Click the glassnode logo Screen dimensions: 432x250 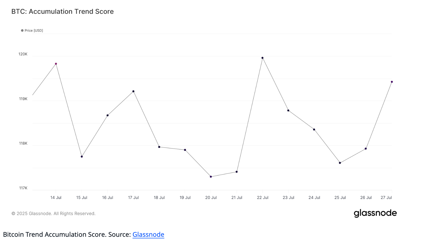point(375,213)
